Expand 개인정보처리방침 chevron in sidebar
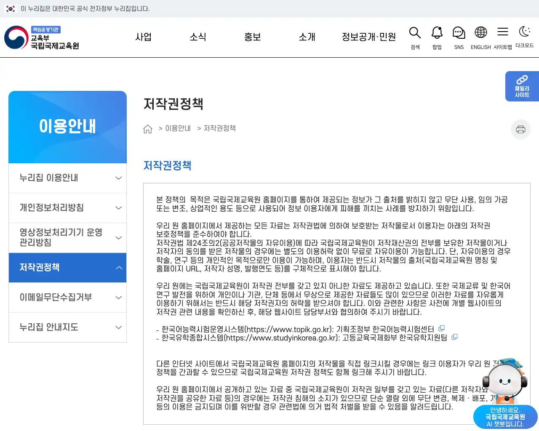539x431 pixels. click(119, 208)
